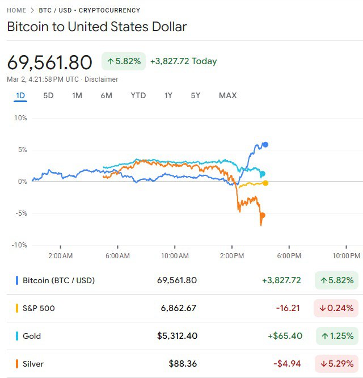
Task: Select the 1D time range tab
Action: 20,95
